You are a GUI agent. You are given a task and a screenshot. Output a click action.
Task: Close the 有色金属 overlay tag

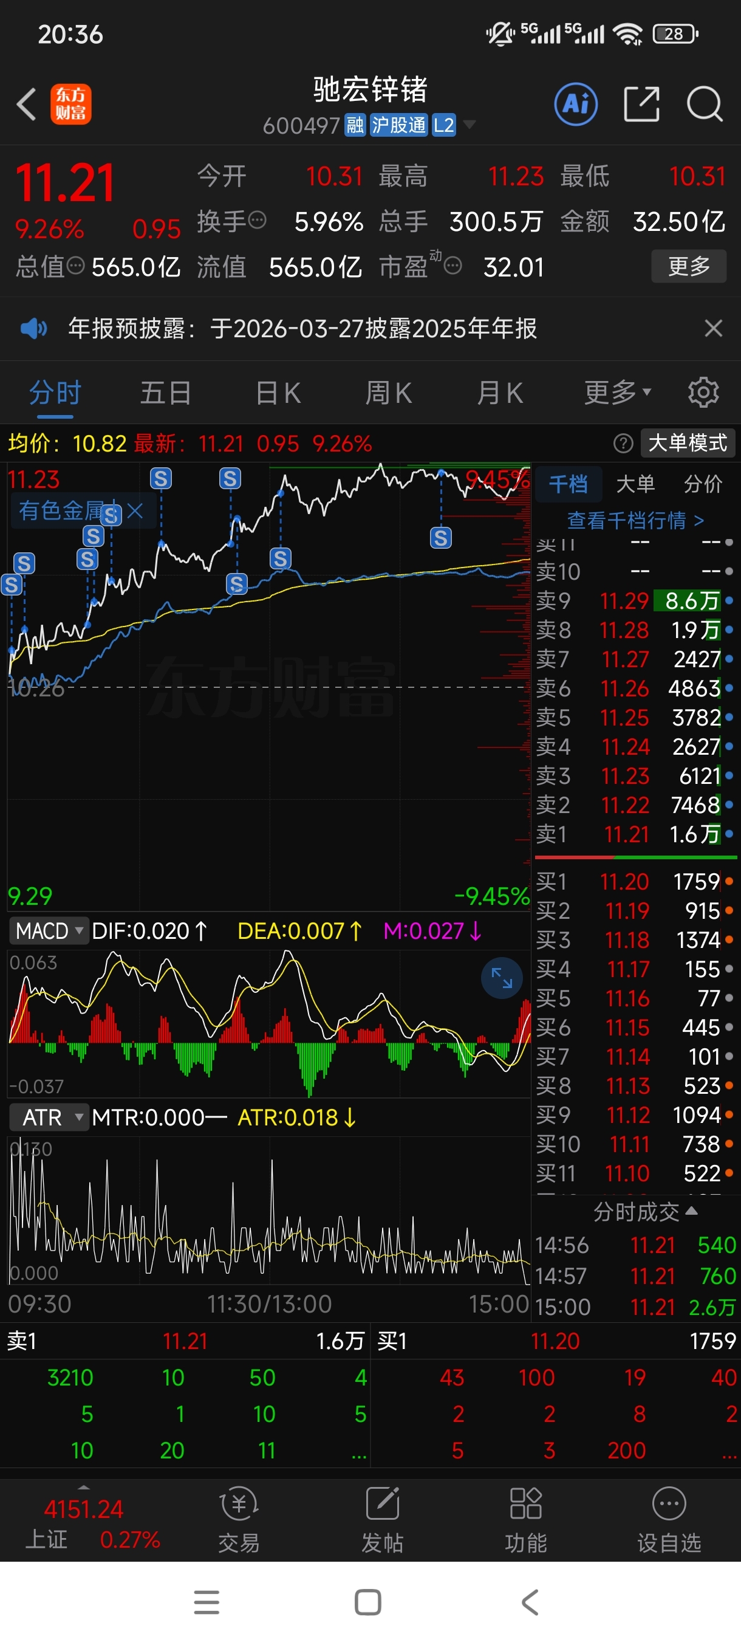[134, 510]
